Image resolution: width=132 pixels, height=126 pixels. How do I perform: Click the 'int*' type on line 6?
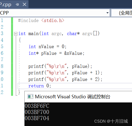tap(34, 53)
